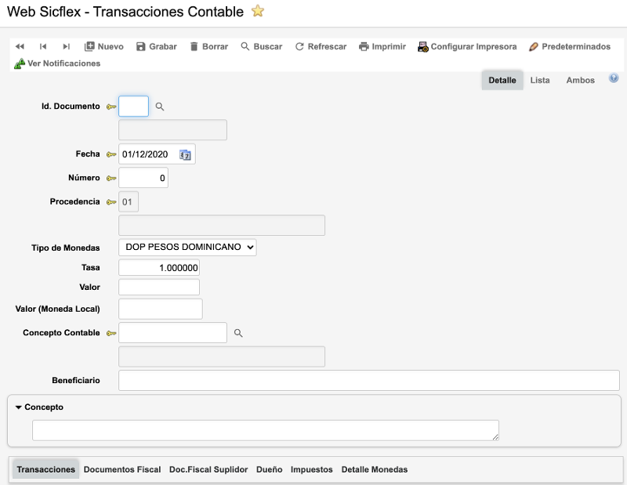This screenshot has width=627, height=485.
Task: Click the favorite star icon beside title
Action: click(x=258, y=11)
